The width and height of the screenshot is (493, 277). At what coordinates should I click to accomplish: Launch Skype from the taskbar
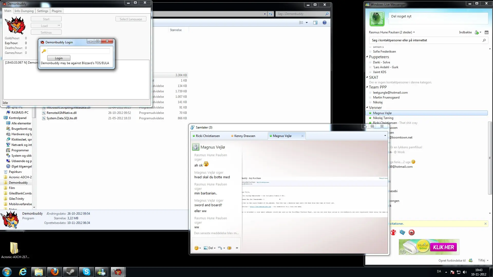[86, 272]
